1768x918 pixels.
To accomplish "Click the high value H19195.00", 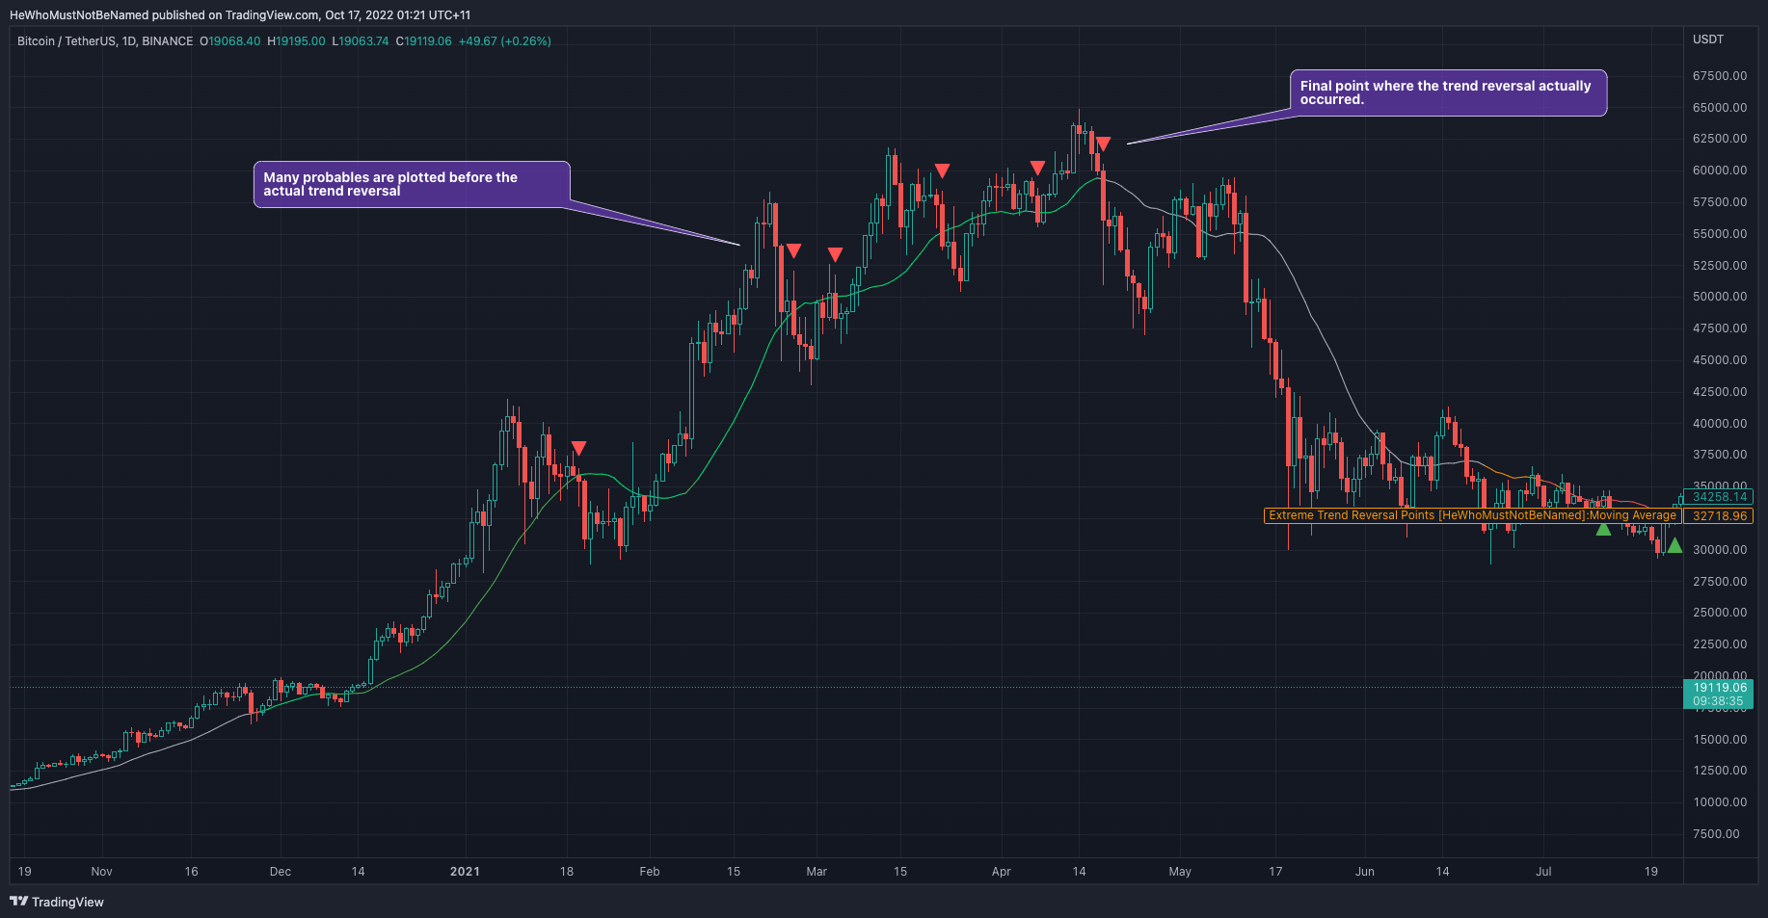I will [296, 41].
